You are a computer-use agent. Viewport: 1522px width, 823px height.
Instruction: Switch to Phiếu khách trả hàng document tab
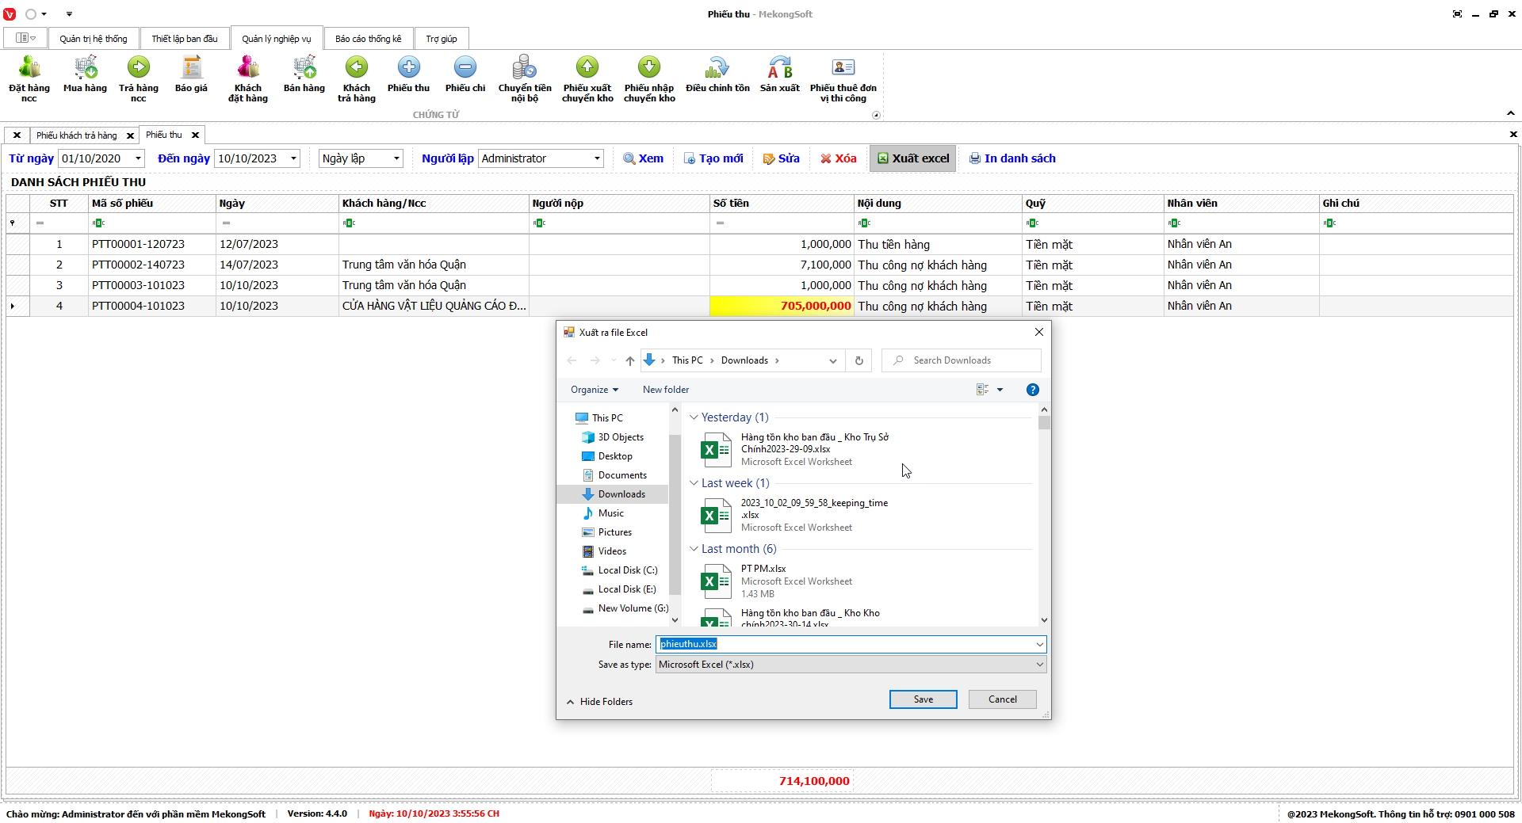coord(76,135)
